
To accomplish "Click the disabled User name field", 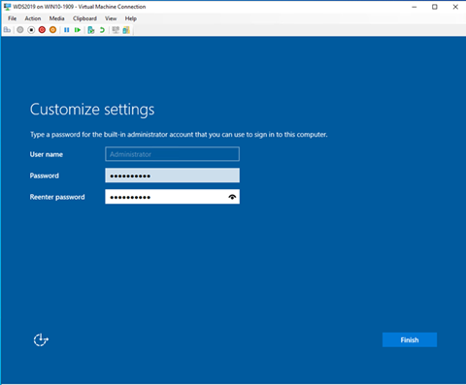I will click(x=172, y=154).
